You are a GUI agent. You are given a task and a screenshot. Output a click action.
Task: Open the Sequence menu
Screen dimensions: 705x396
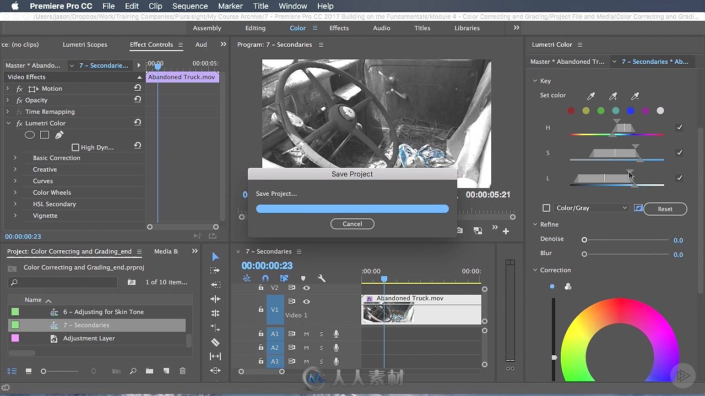[x=190, y=6]
